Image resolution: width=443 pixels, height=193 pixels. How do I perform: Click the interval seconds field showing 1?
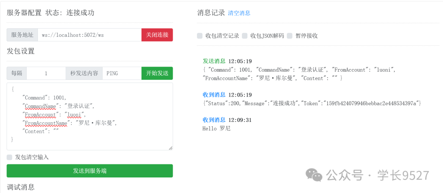[x=46, y=73]
